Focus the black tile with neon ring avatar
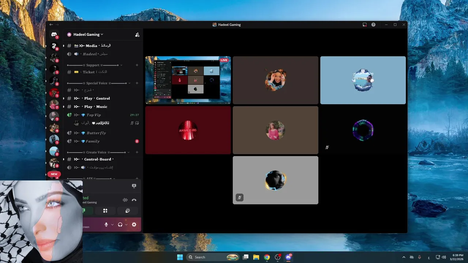Image resolution: width=468 pixels, height=263 pixels. 363,130
